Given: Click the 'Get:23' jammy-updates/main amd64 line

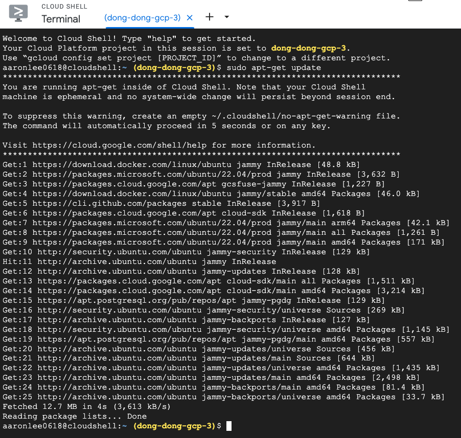Looking at the screenshot, I should click(x=211, y=378).
